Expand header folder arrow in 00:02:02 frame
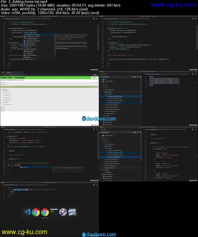The image size is (198, 237). point(104,92)
